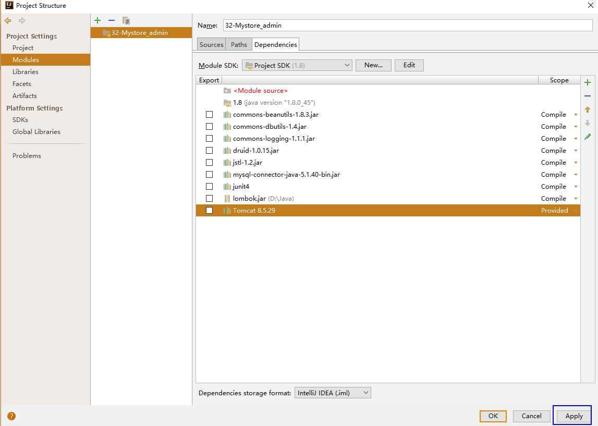Viewport: 598px width, 426px height.
Task: Switch to the Sources tab
Action: click(211, 45)
